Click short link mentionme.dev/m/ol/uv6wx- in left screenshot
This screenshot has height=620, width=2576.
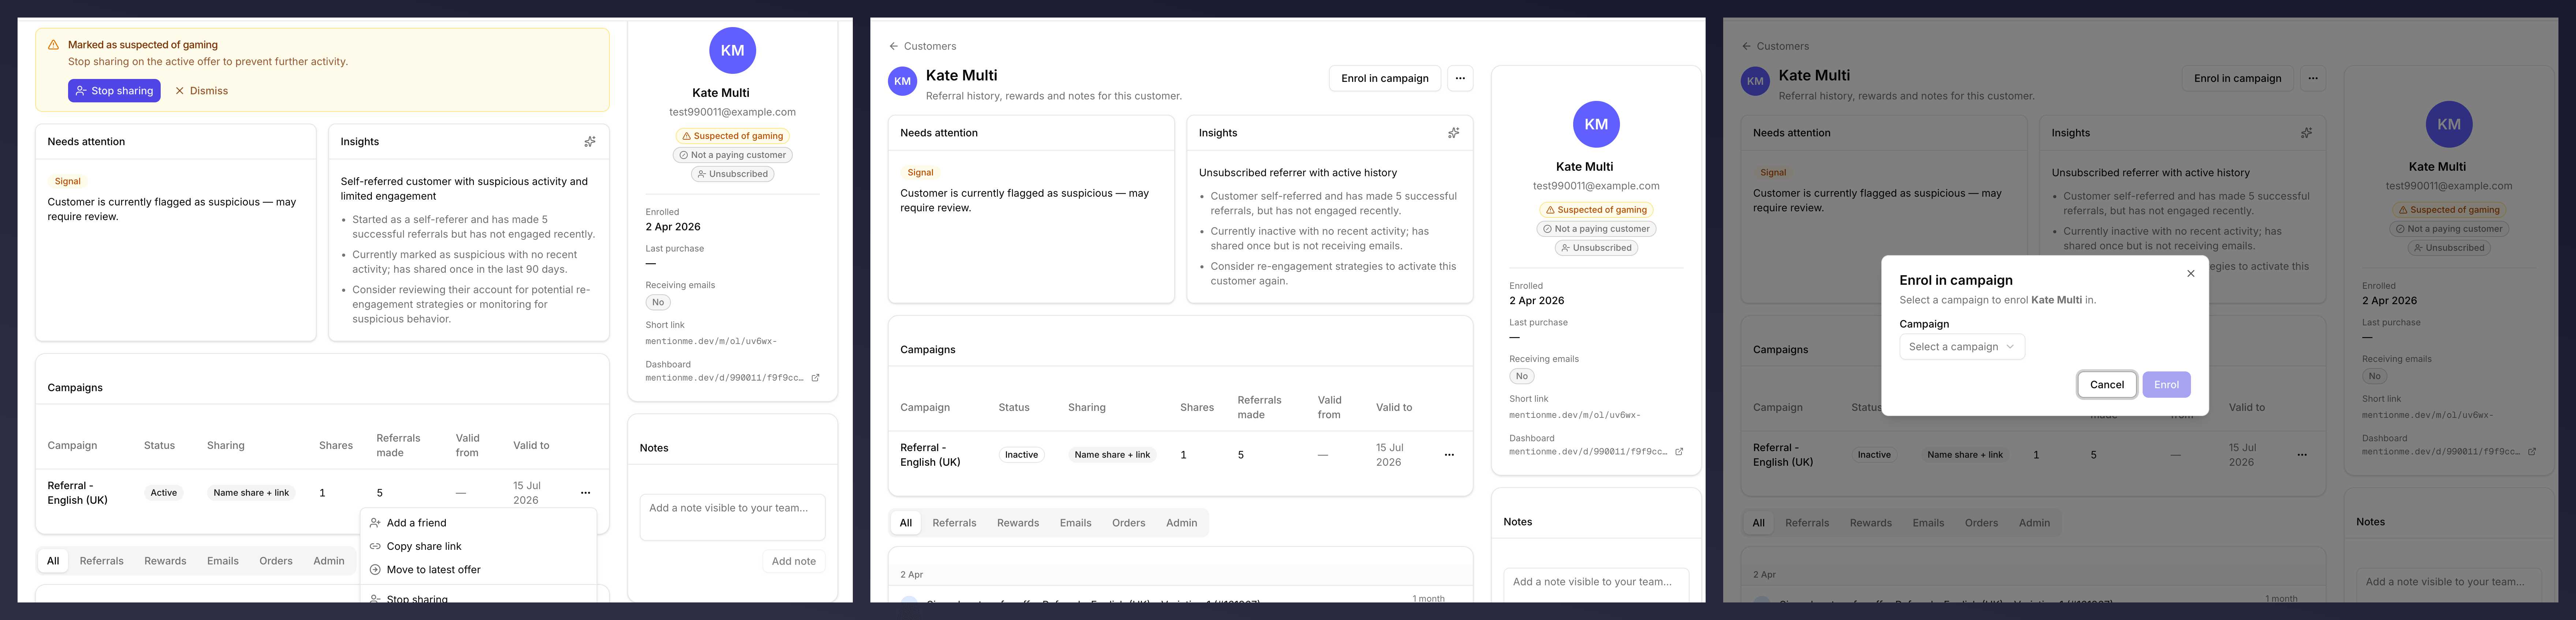pyautogui.click(x=711, y=341)
